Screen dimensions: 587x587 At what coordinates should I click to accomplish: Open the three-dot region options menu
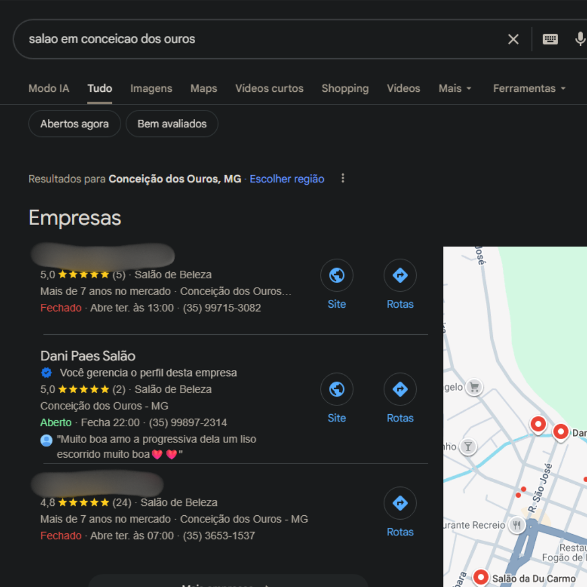click(x=342, y=179)
